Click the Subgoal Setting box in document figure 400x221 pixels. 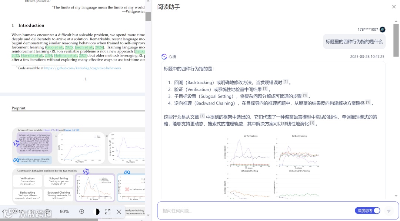59,181
